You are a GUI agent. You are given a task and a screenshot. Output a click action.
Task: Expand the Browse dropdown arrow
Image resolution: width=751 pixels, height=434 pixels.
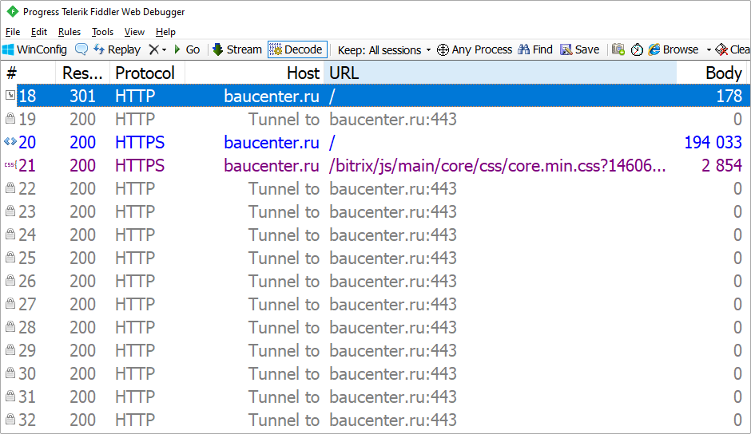pyautogui.click(x=709, y=49)
